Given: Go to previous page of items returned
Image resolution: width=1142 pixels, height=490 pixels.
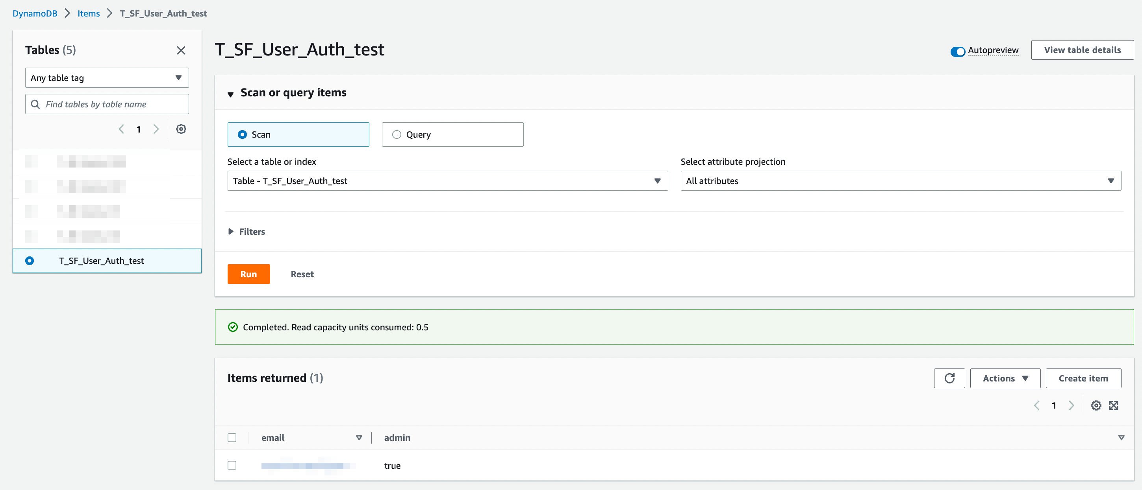Looking at the screenshot, I should tap(1036, 405).
